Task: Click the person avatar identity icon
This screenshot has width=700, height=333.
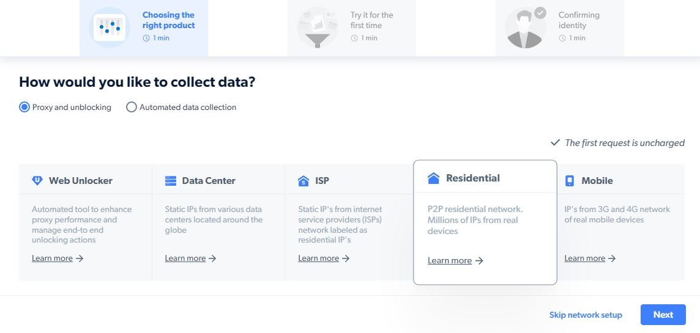Action: pos(526,28)
